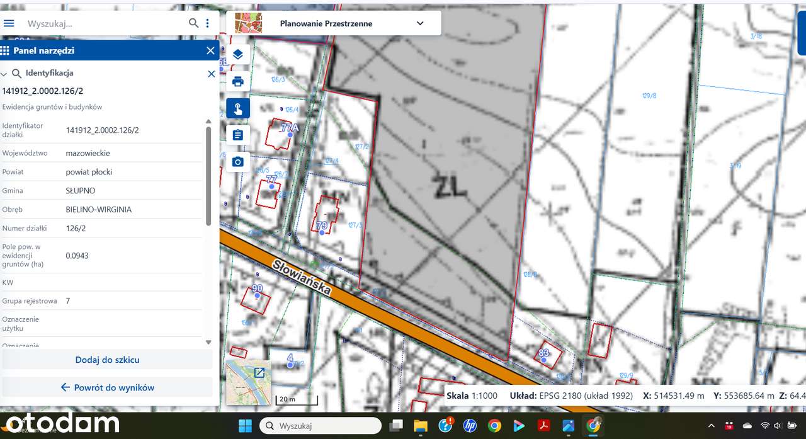Take a map snapshot with camera tool
Image resolution: width=806 pixels, height=439 pixels.
point(238,162)
